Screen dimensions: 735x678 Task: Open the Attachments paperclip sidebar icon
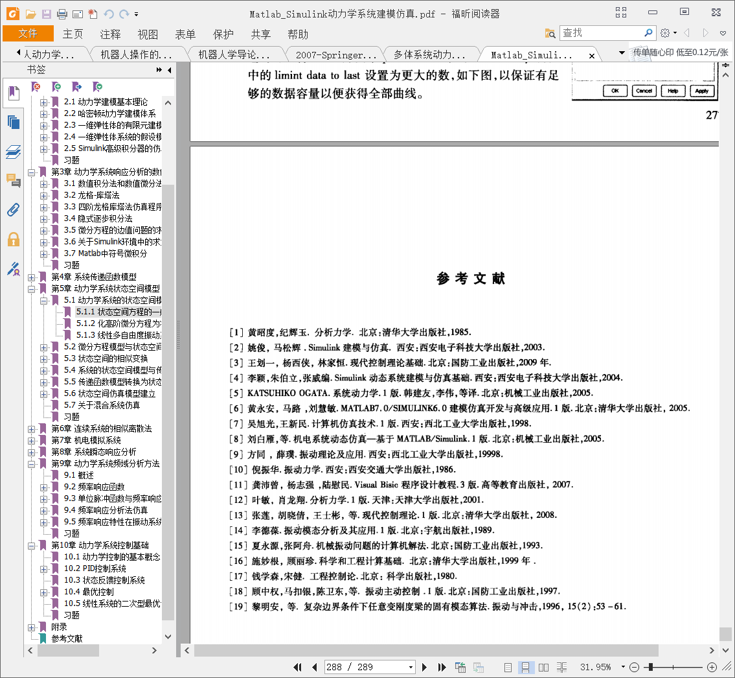(x=14, y=210)
